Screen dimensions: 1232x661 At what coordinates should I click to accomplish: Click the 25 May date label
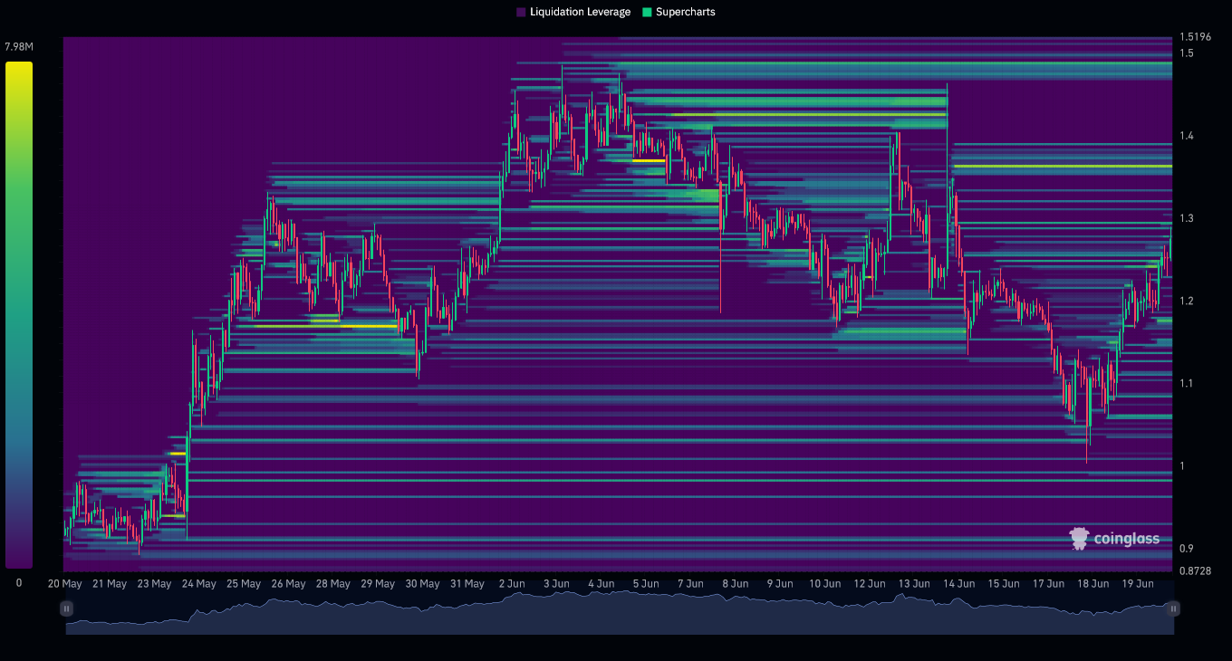click(244, 584)
